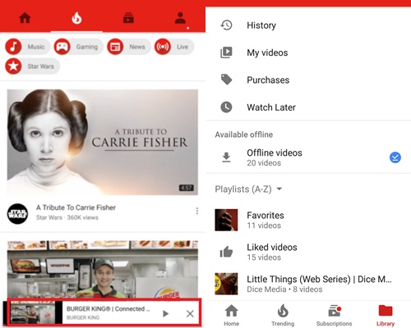Tap '20 videos' under Offline videos
Viewport: 411px width, 328px height.
tap(264, 163)
